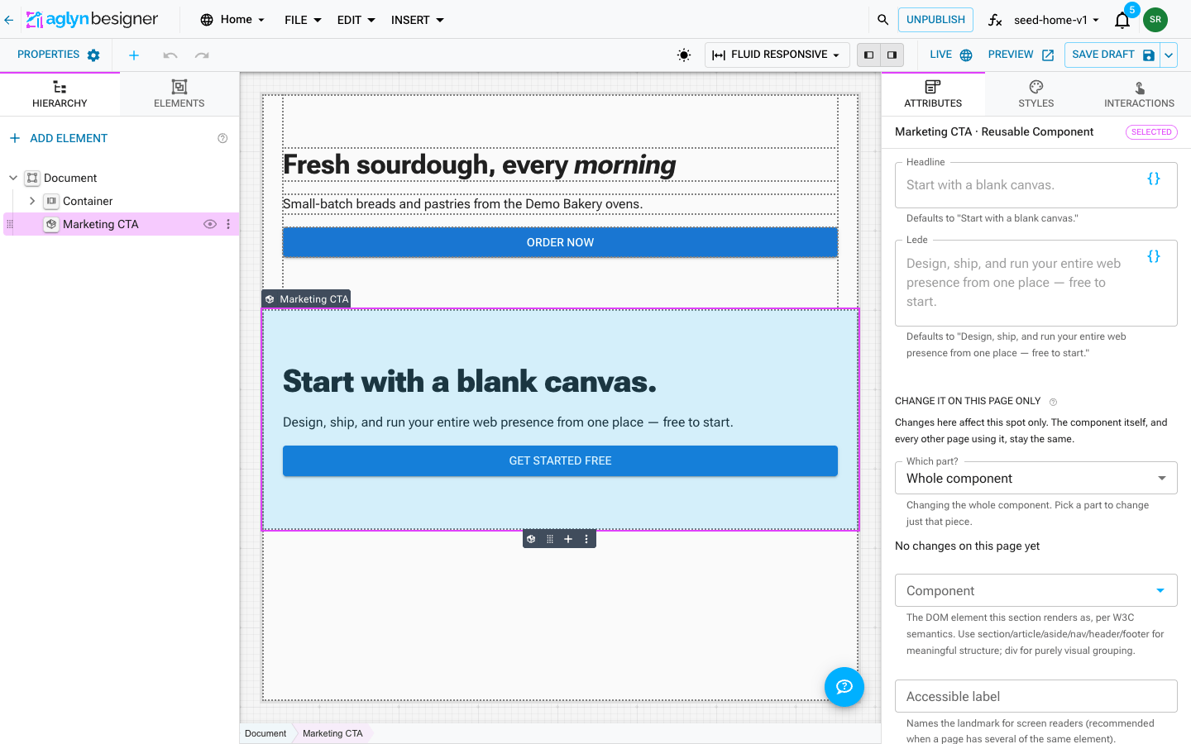Open the Save Draft dropdown arrow
1191x744 pixels.
coord(1169,55)
